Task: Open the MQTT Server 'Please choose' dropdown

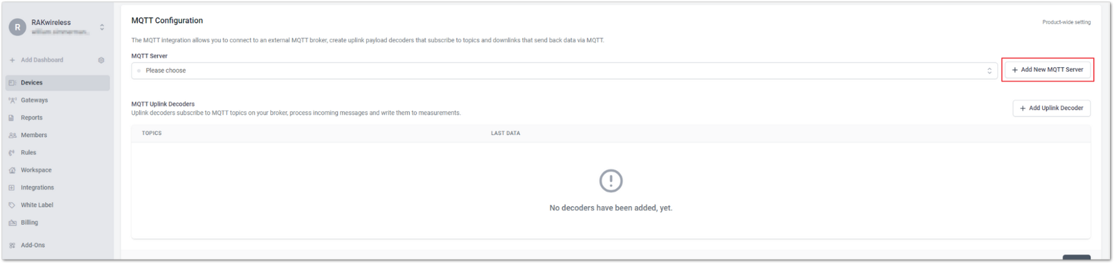Action: pos(564,71)
